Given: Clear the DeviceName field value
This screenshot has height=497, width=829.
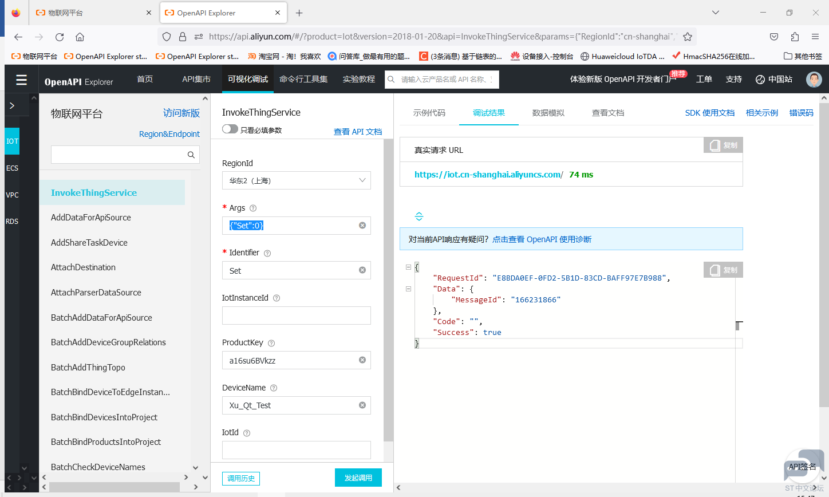Looking at the screenshot, I should 362,405.
